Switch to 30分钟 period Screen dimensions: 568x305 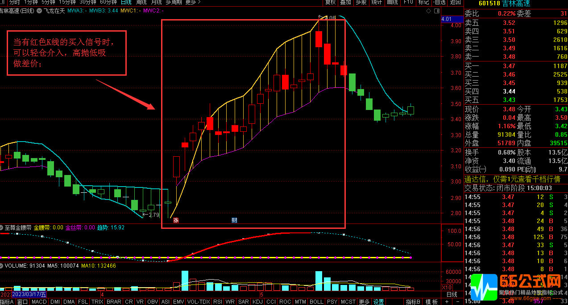(88, 2)
